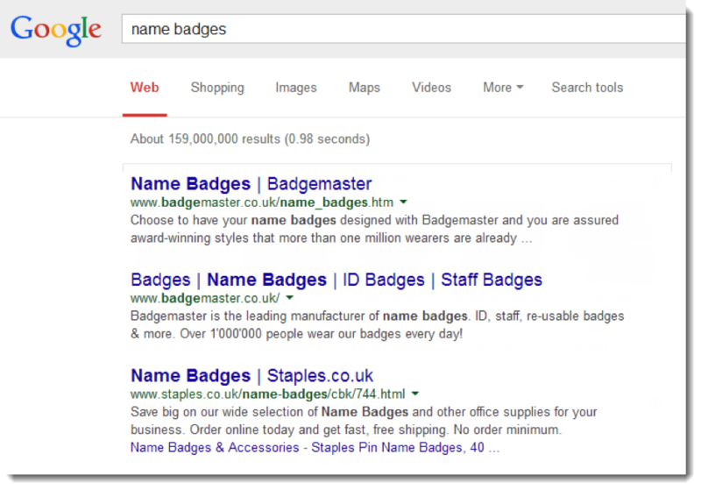Click into the search box with 'name badges'
Screen dimensions: 701x490
(404, 29)
